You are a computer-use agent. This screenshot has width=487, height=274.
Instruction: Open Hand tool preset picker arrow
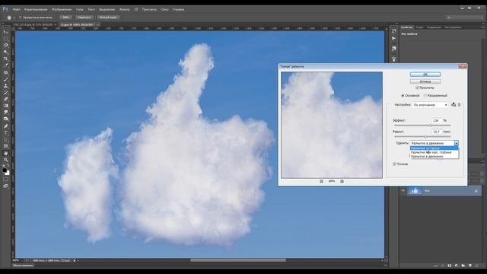(14, 18)
